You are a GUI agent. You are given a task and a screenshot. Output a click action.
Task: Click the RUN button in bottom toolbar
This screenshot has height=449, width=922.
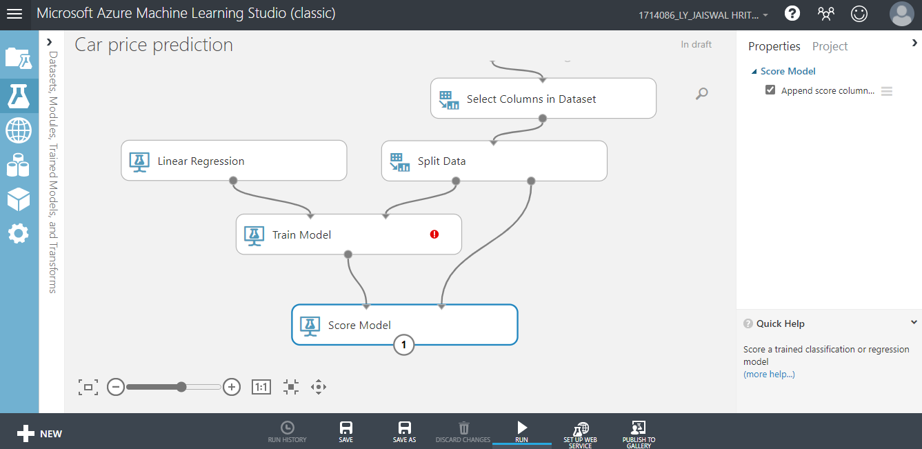click(521, 432)
